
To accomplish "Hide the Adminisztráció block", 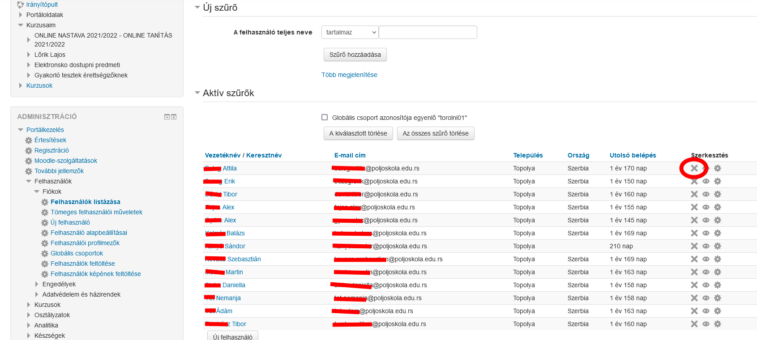I will coord(167,117).
